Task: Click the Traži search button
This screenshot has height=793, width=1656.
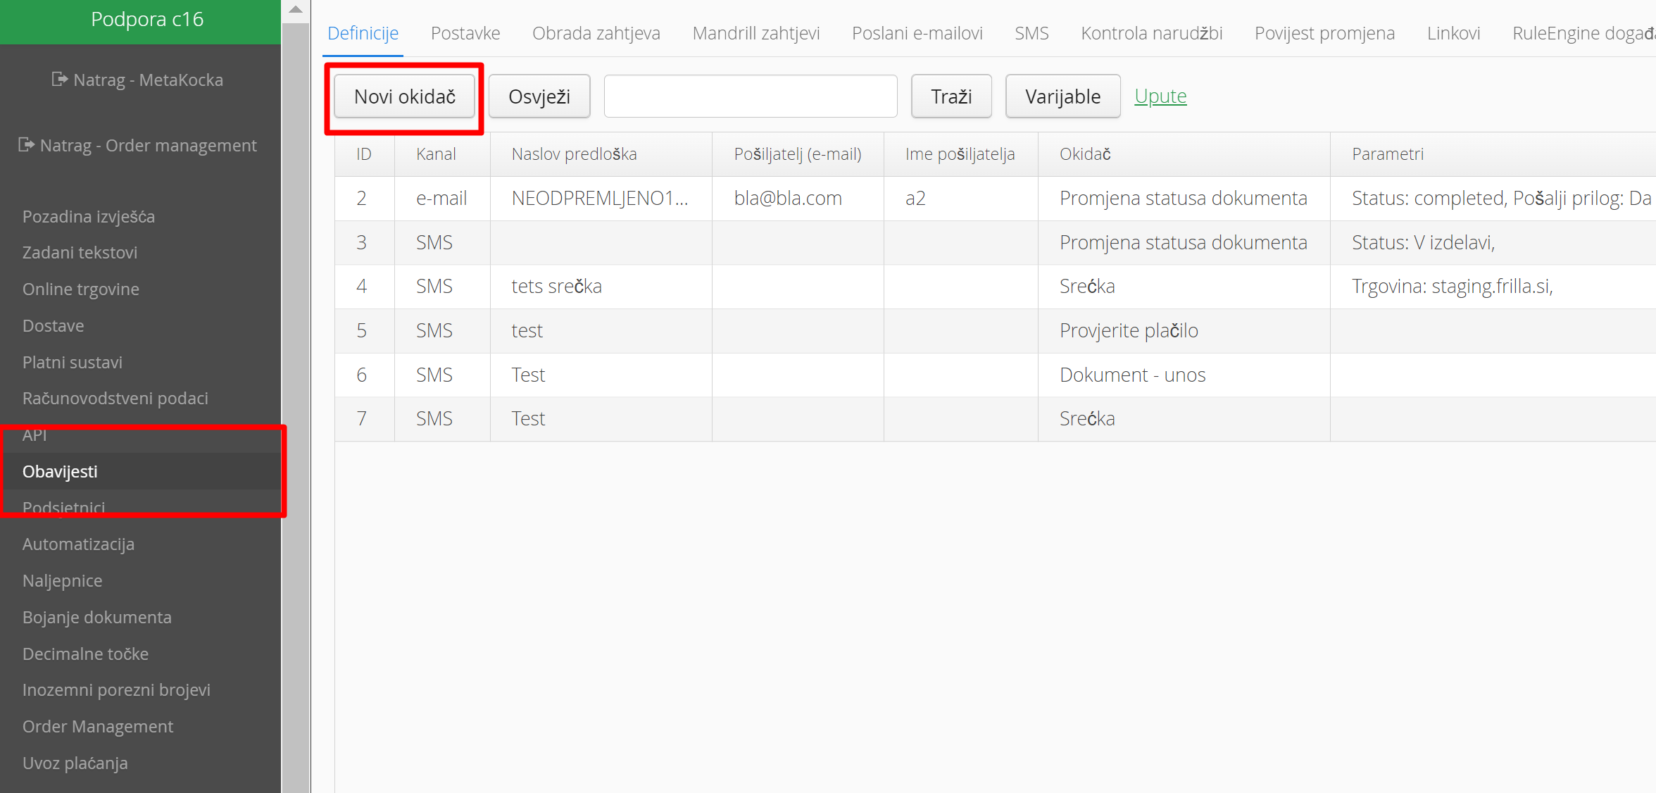Action: pyautogui.click(x=951, y=96)
